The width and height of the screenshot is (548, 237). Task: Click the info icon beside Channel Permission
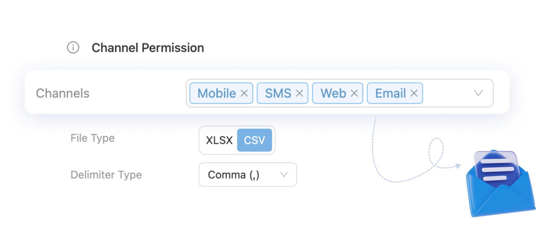click(73, 48)
